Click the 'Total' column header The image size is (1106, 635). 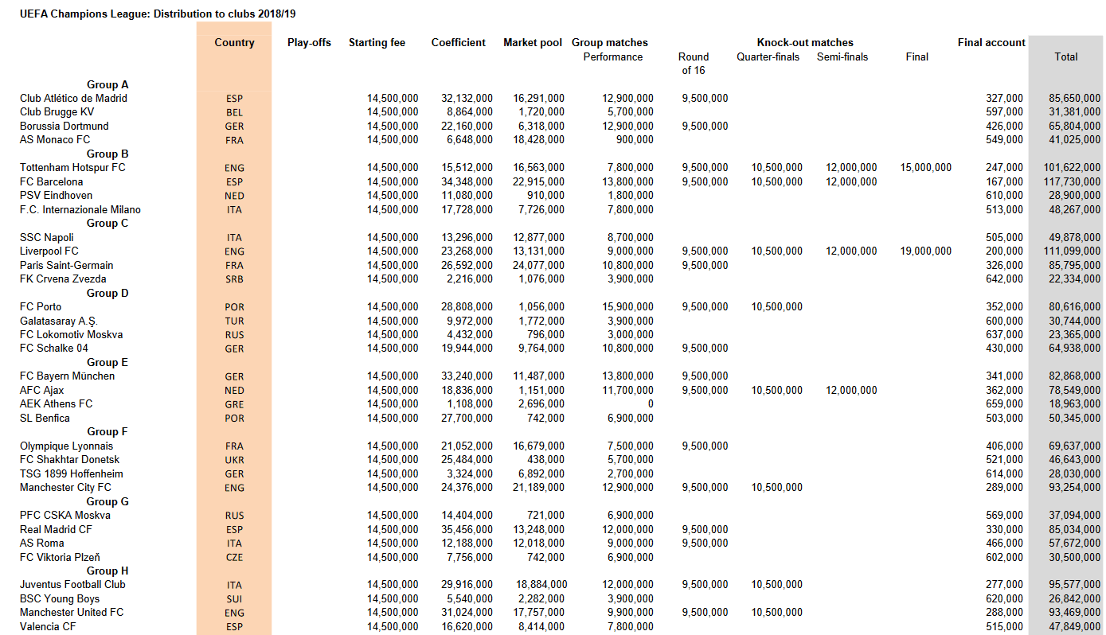[1065, 56]
